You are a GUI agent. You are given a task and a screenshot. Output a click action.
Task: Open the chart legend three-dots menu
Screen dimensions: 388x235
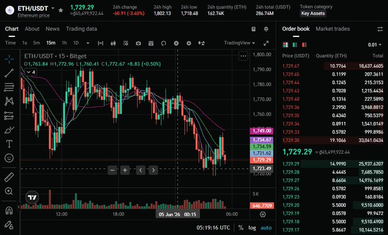(243, 56)
